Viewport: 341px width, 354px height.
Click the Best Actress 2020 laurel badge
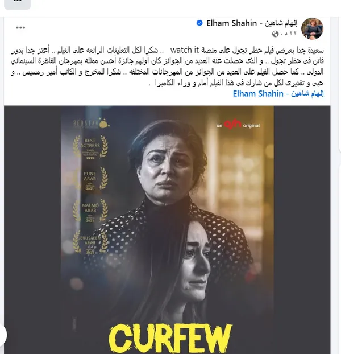pyautogui.click(x=90, y=147)
